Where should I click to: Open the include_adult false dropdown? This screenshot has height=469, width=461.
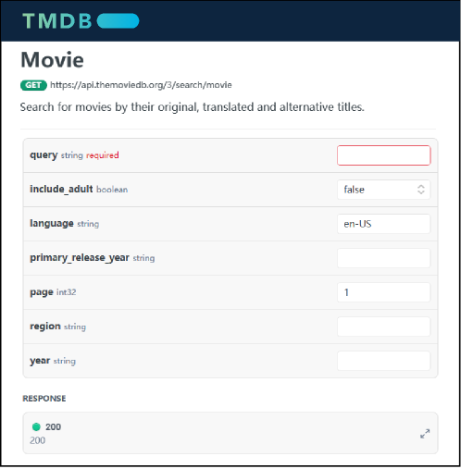tap(383, 190)
